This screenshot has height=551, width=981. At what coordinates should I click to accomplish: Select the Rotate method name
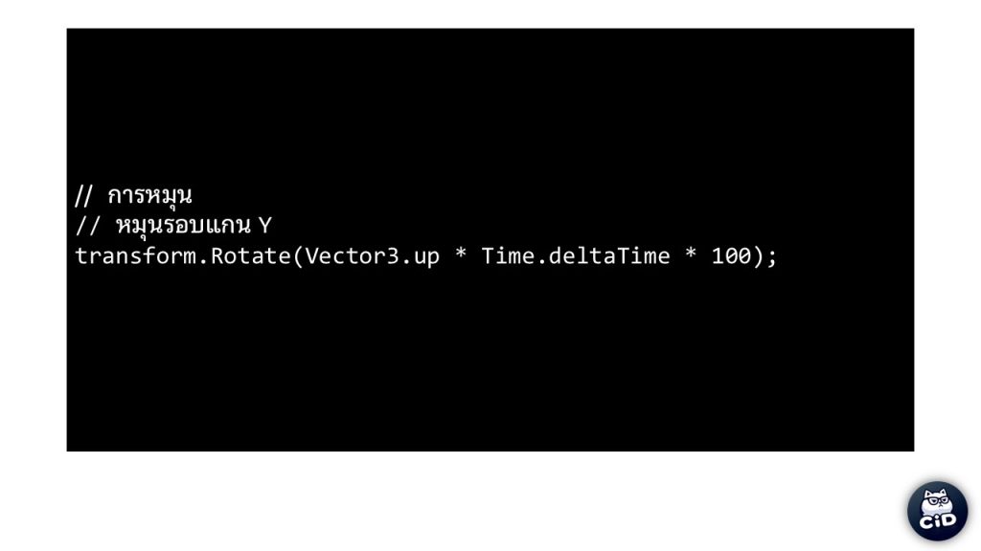pyautogui.click(x=250, y=256)
